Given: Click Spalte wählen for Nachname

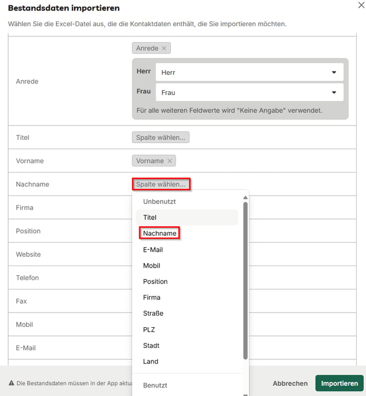Looking at the screenshot, I should [x=161, y=184].
